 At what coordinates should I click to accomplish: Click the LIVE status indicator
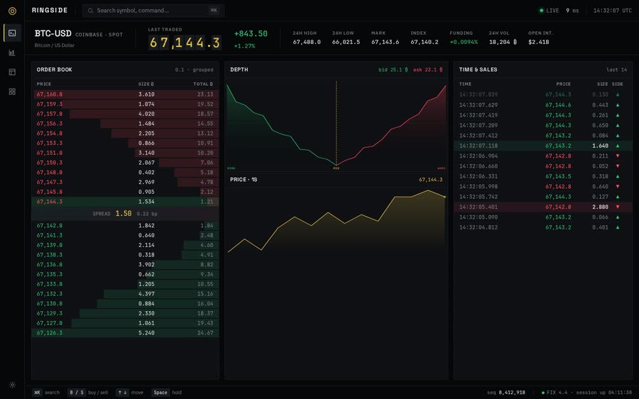(x=550, y=11)
